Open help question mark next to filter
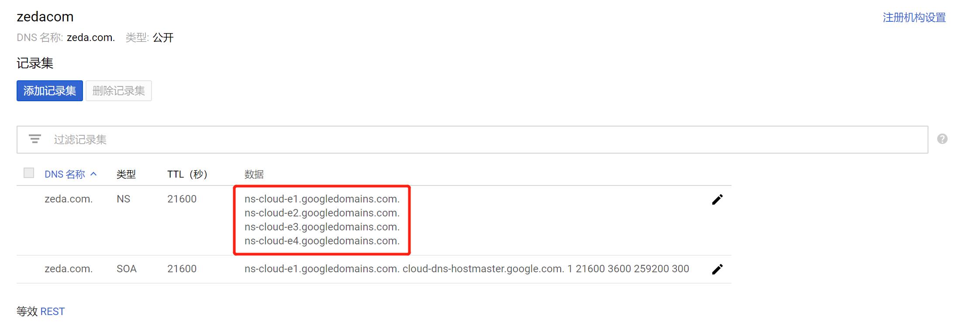The height and width of the screenshot is (329, 959). (942, 139)
